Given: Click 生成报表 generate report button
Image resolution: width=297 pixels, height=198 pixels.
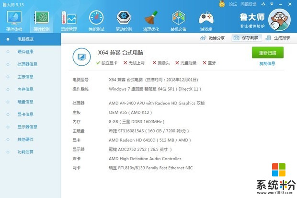Looking at the screenshot, I should pos(278,38).
